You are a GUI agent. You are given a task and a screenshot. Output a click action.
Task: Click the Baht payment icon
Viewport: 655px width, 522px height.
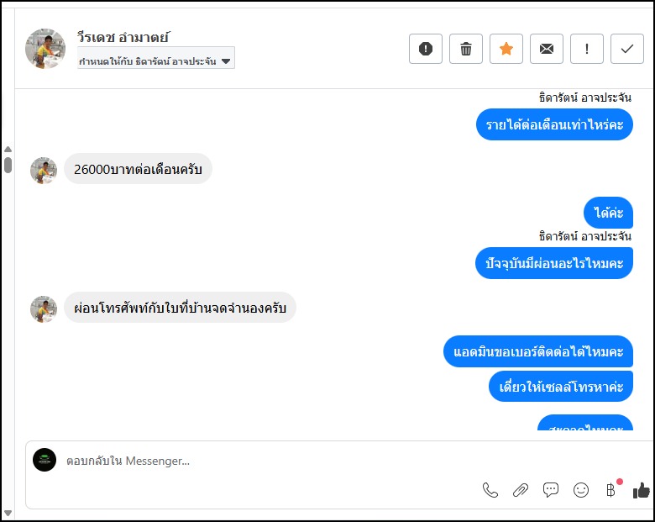611,490
